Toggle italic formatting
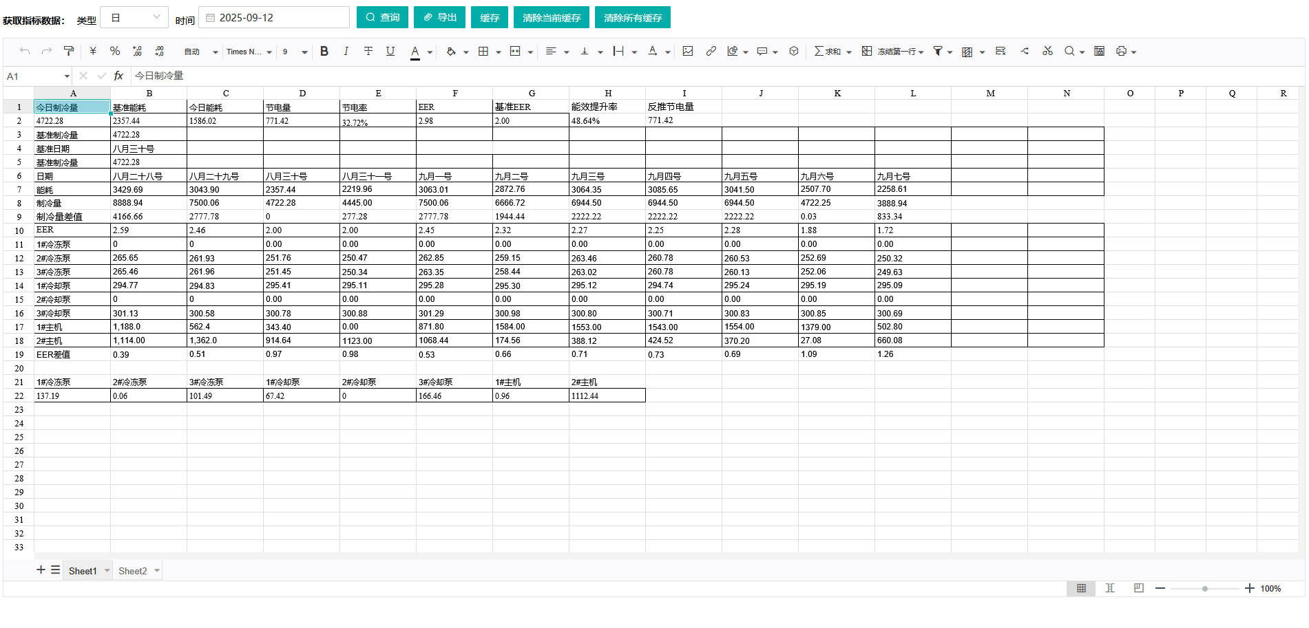1309x628 pixels. [346, 51]
